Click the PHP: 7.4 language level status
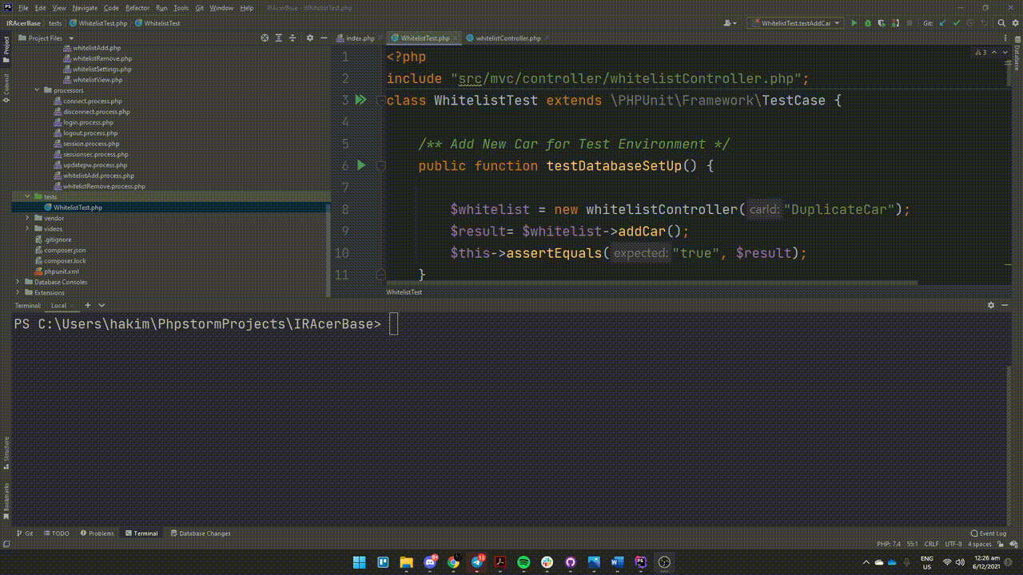The image size is (1023, 575). (x=889, y=544)
